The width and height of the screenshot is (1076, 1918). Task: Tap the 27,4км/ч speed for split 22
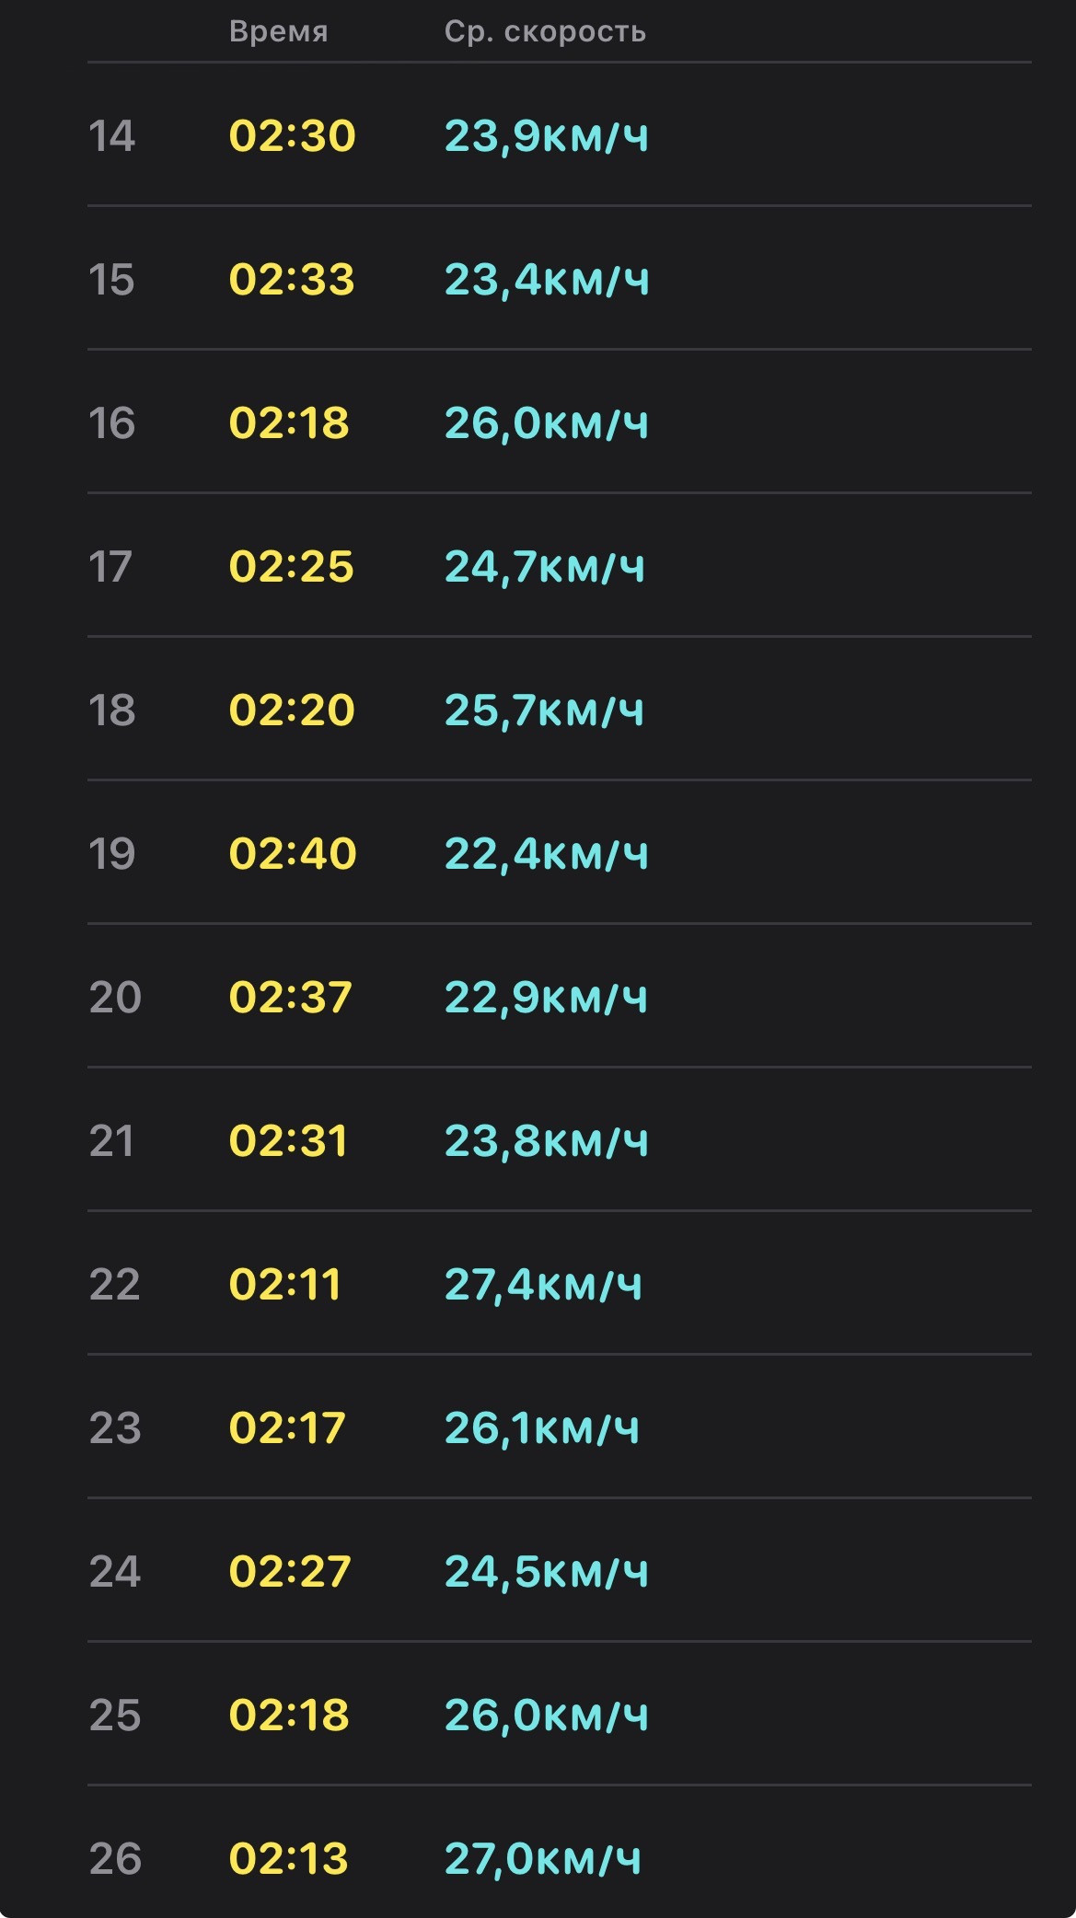coord(543,1285)
